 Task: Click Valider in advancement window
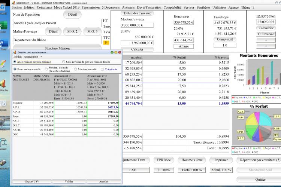click(x=69, y=181)
